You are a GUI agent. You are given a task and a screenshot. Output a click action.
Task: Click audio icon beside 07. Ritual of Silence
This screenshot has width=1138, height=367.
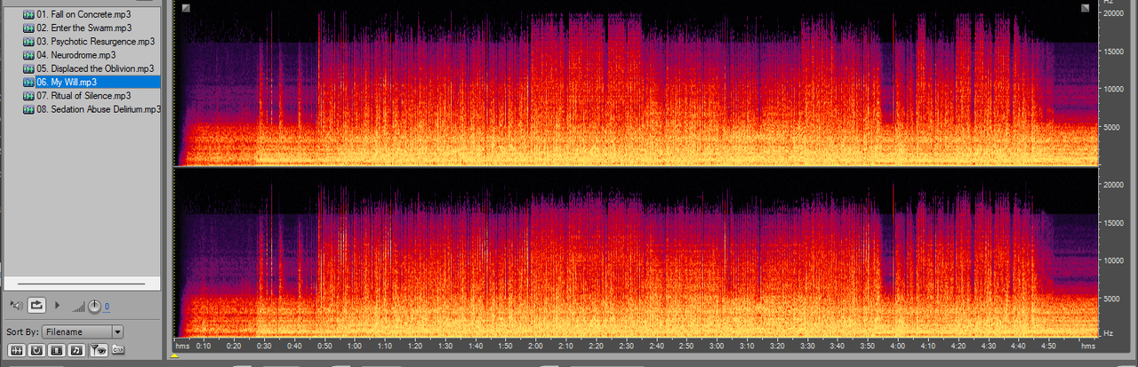click(28, 95)
